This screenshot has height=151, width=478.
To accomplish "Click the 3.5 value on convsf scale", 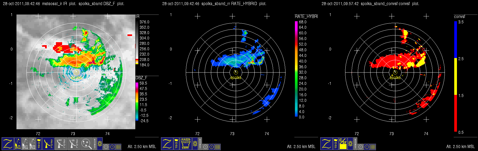I will (461, 22).
